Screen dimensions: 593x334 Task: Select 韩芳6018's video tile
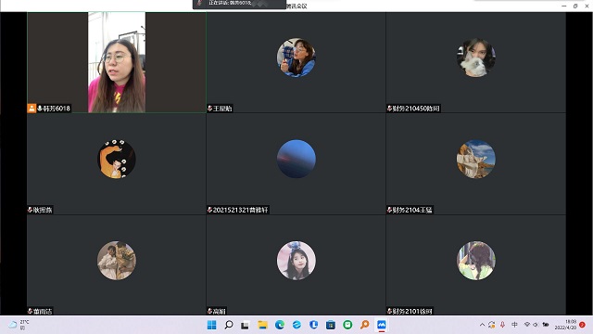tap(117, 62)
